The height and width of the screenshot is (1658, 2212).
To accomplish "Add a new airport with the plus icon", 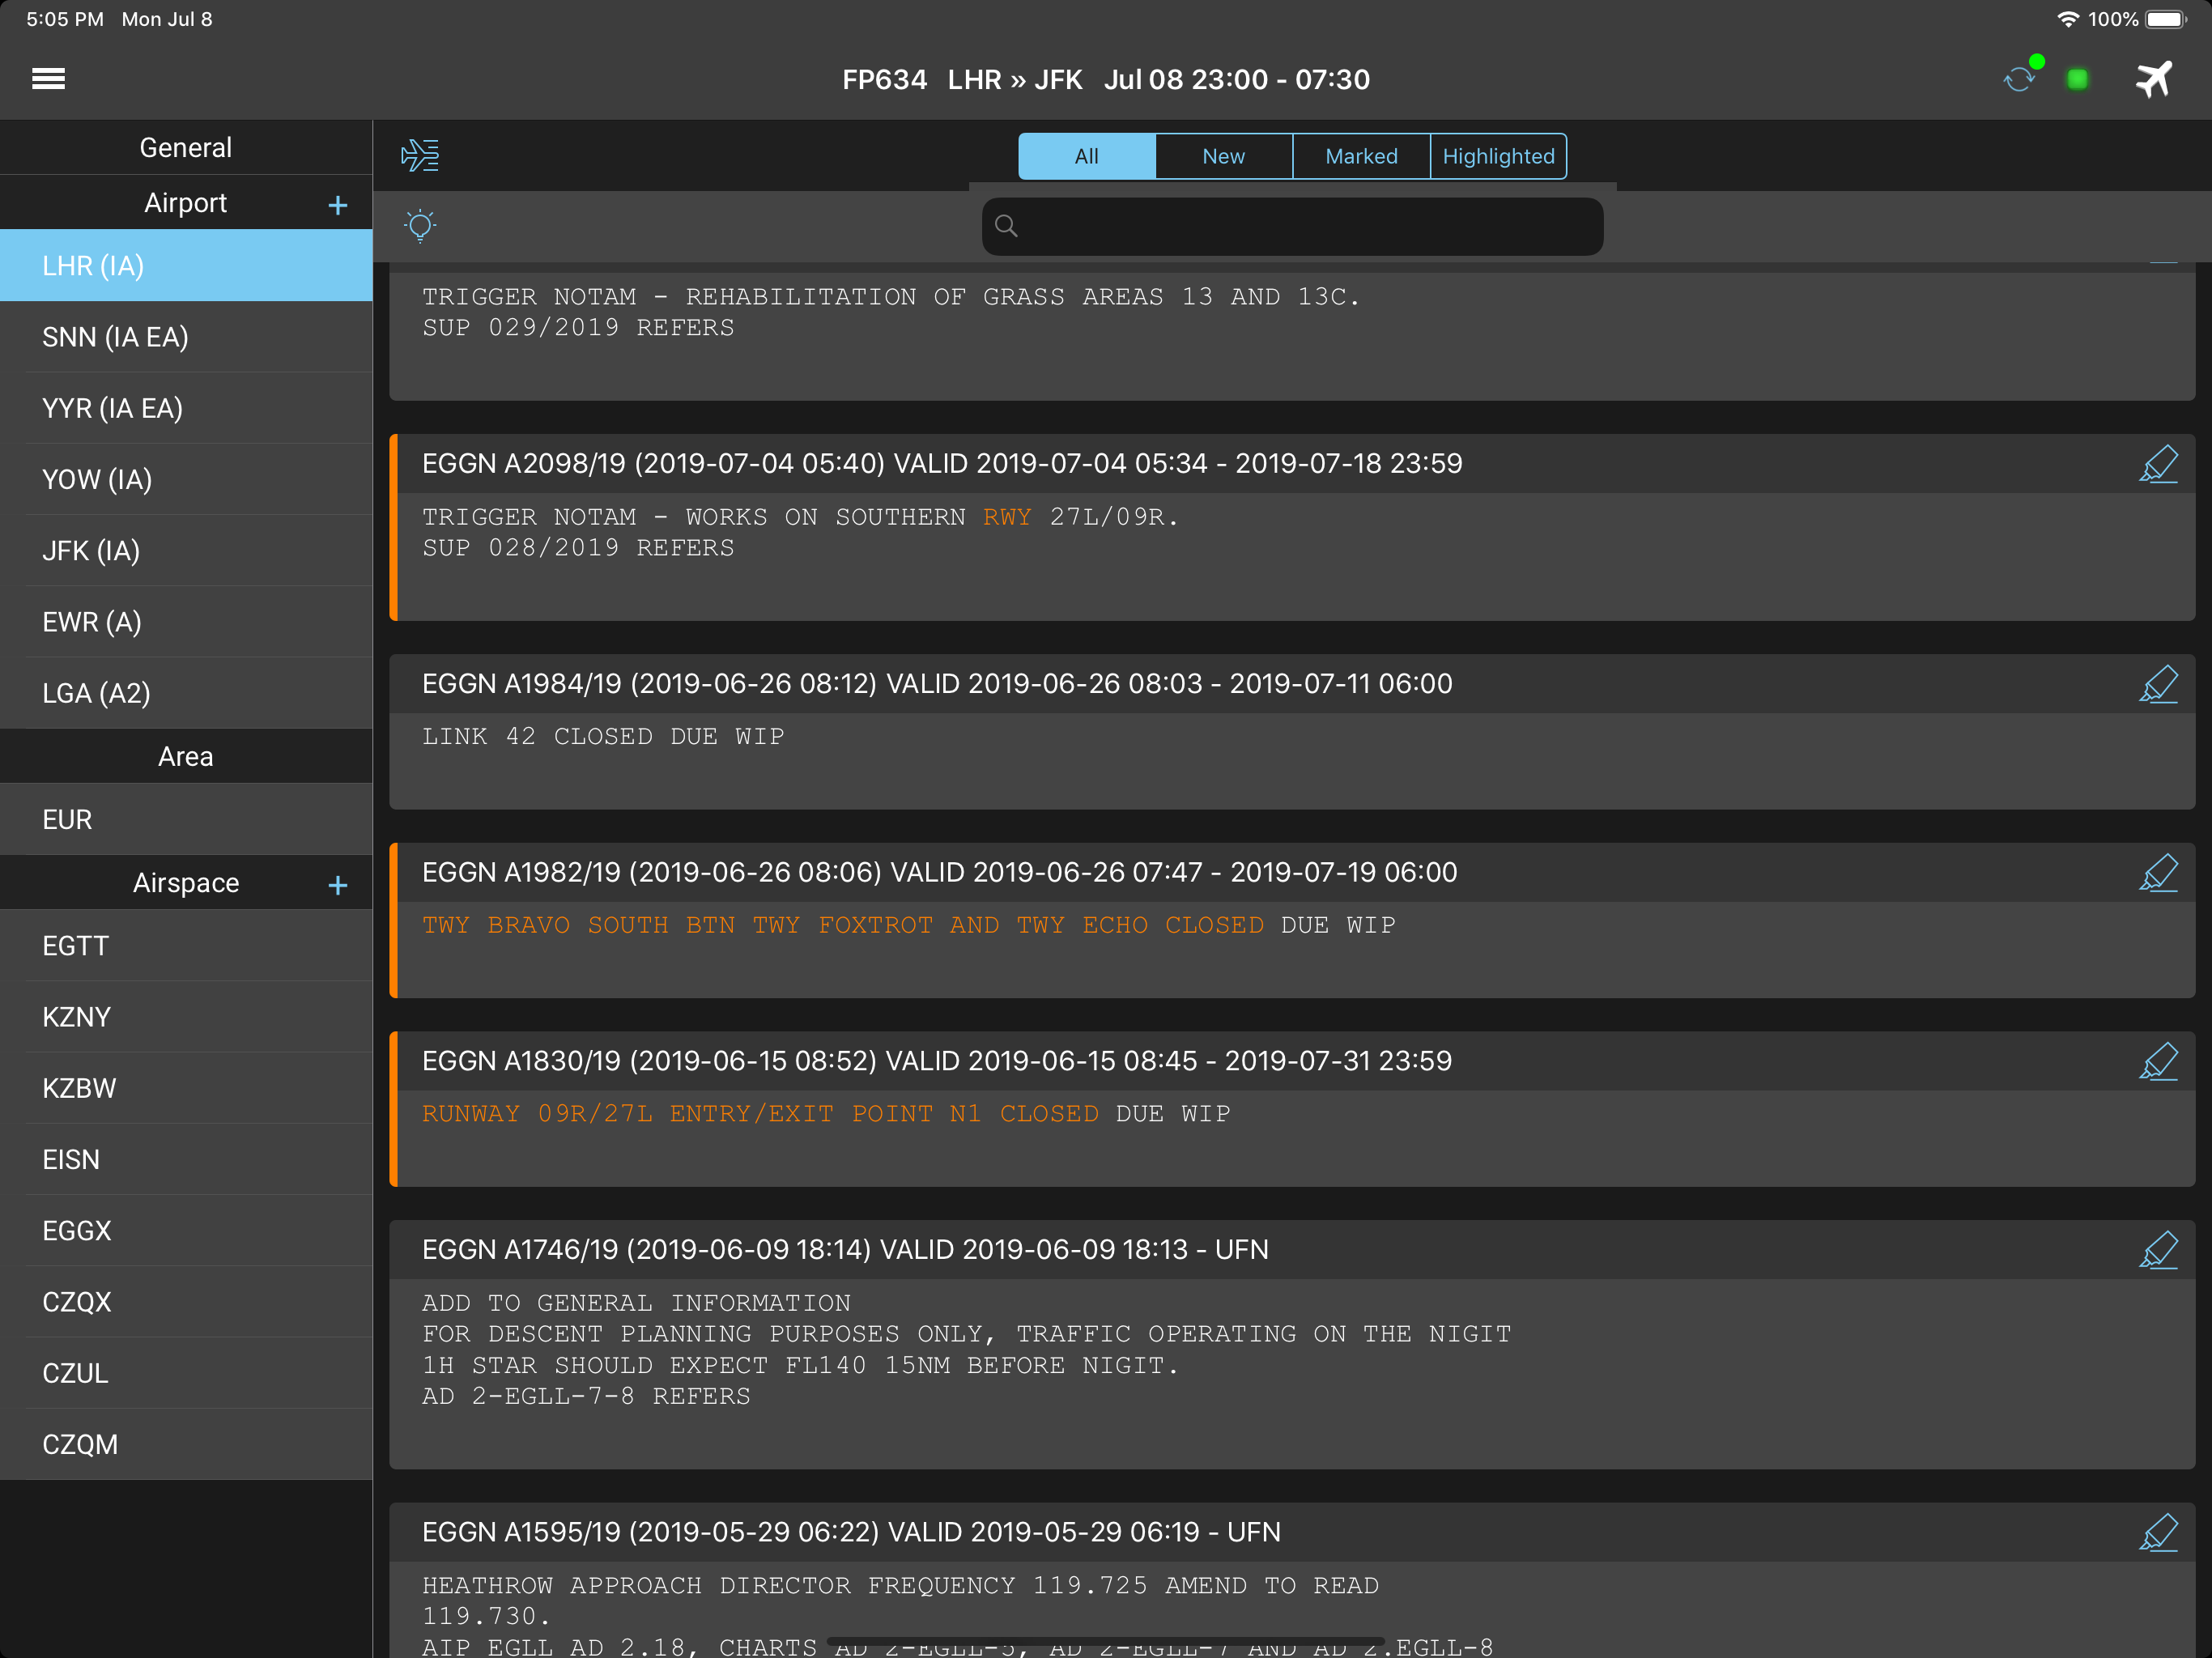I will [x=337, y=202].
